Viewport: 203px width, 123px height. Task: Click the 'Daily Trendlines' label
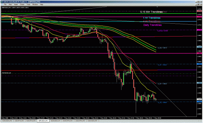152,25
